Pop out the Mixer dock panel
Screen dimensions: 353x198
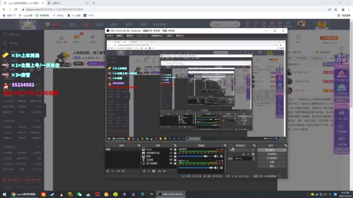[225, 146]
